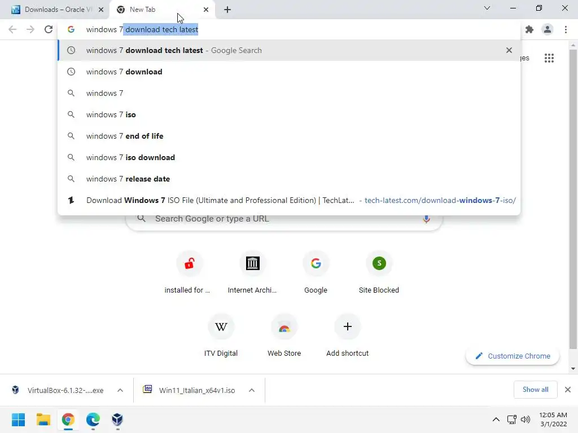Open the Extensions puzzle icon
Screen dimensions: 578x433
point(529,29)
